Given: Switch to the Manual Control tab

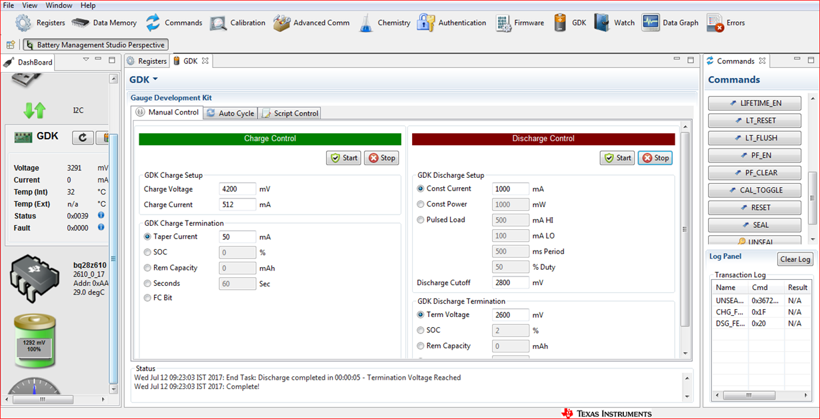Looking at the screenshot, I should pos(167,112).
